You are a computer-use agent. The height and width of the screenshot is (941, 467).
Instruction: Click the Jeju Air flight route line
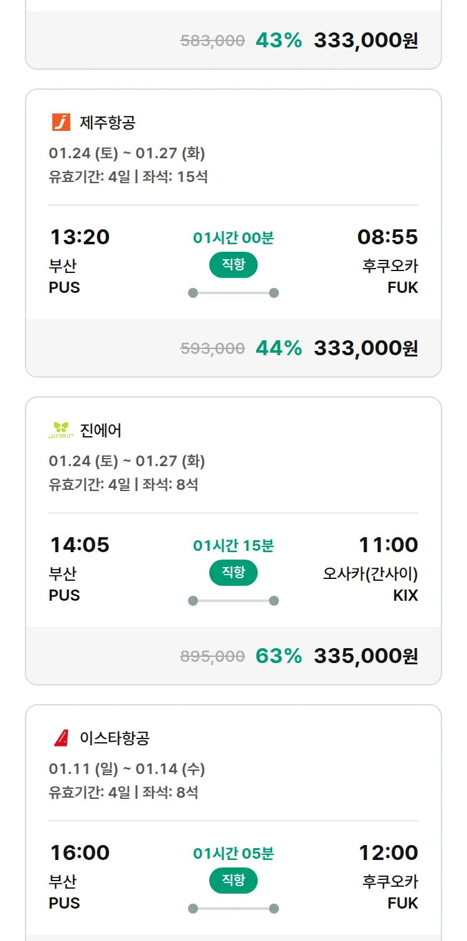point(233,293)
